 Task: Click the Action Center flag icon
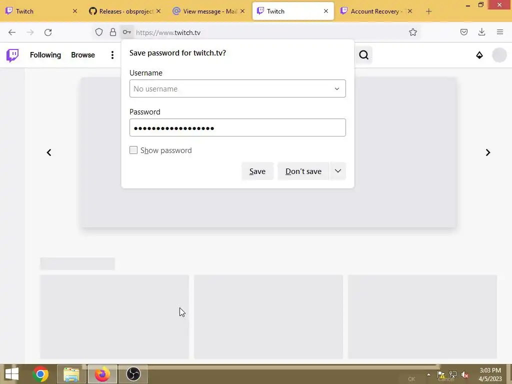coord(441,374)
